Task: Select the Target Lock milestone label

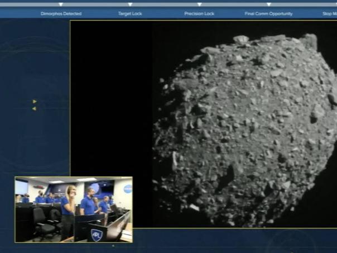Action: pyautogui.click(x=130, y=13)
